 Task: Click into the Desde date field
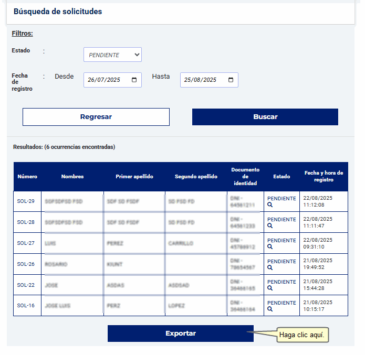(105, 80)
